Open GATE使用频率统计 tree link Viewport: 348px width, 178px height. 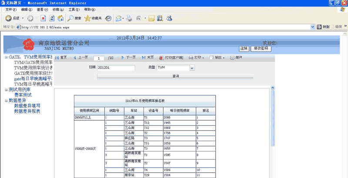coord(33,73)
